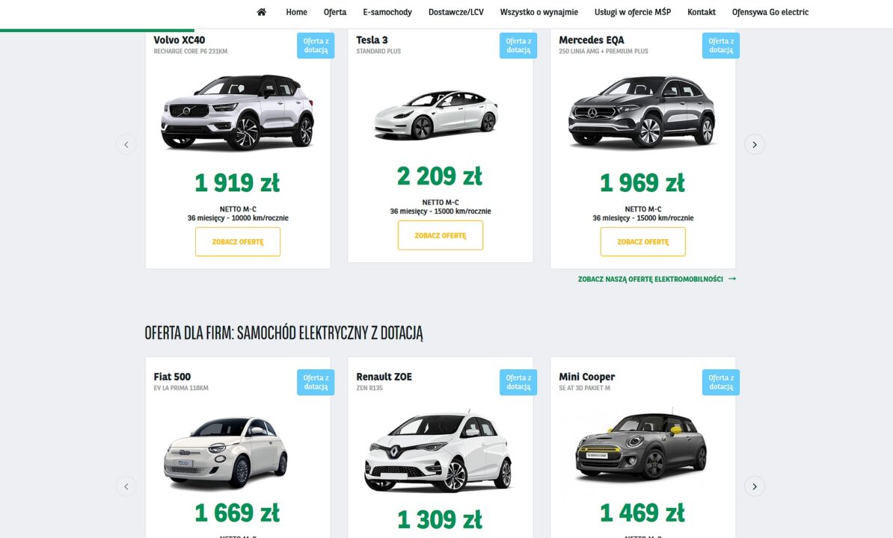Click the Volvo XC40 subsidy badge
Viewport: 893px width, 538px height.
316,46
